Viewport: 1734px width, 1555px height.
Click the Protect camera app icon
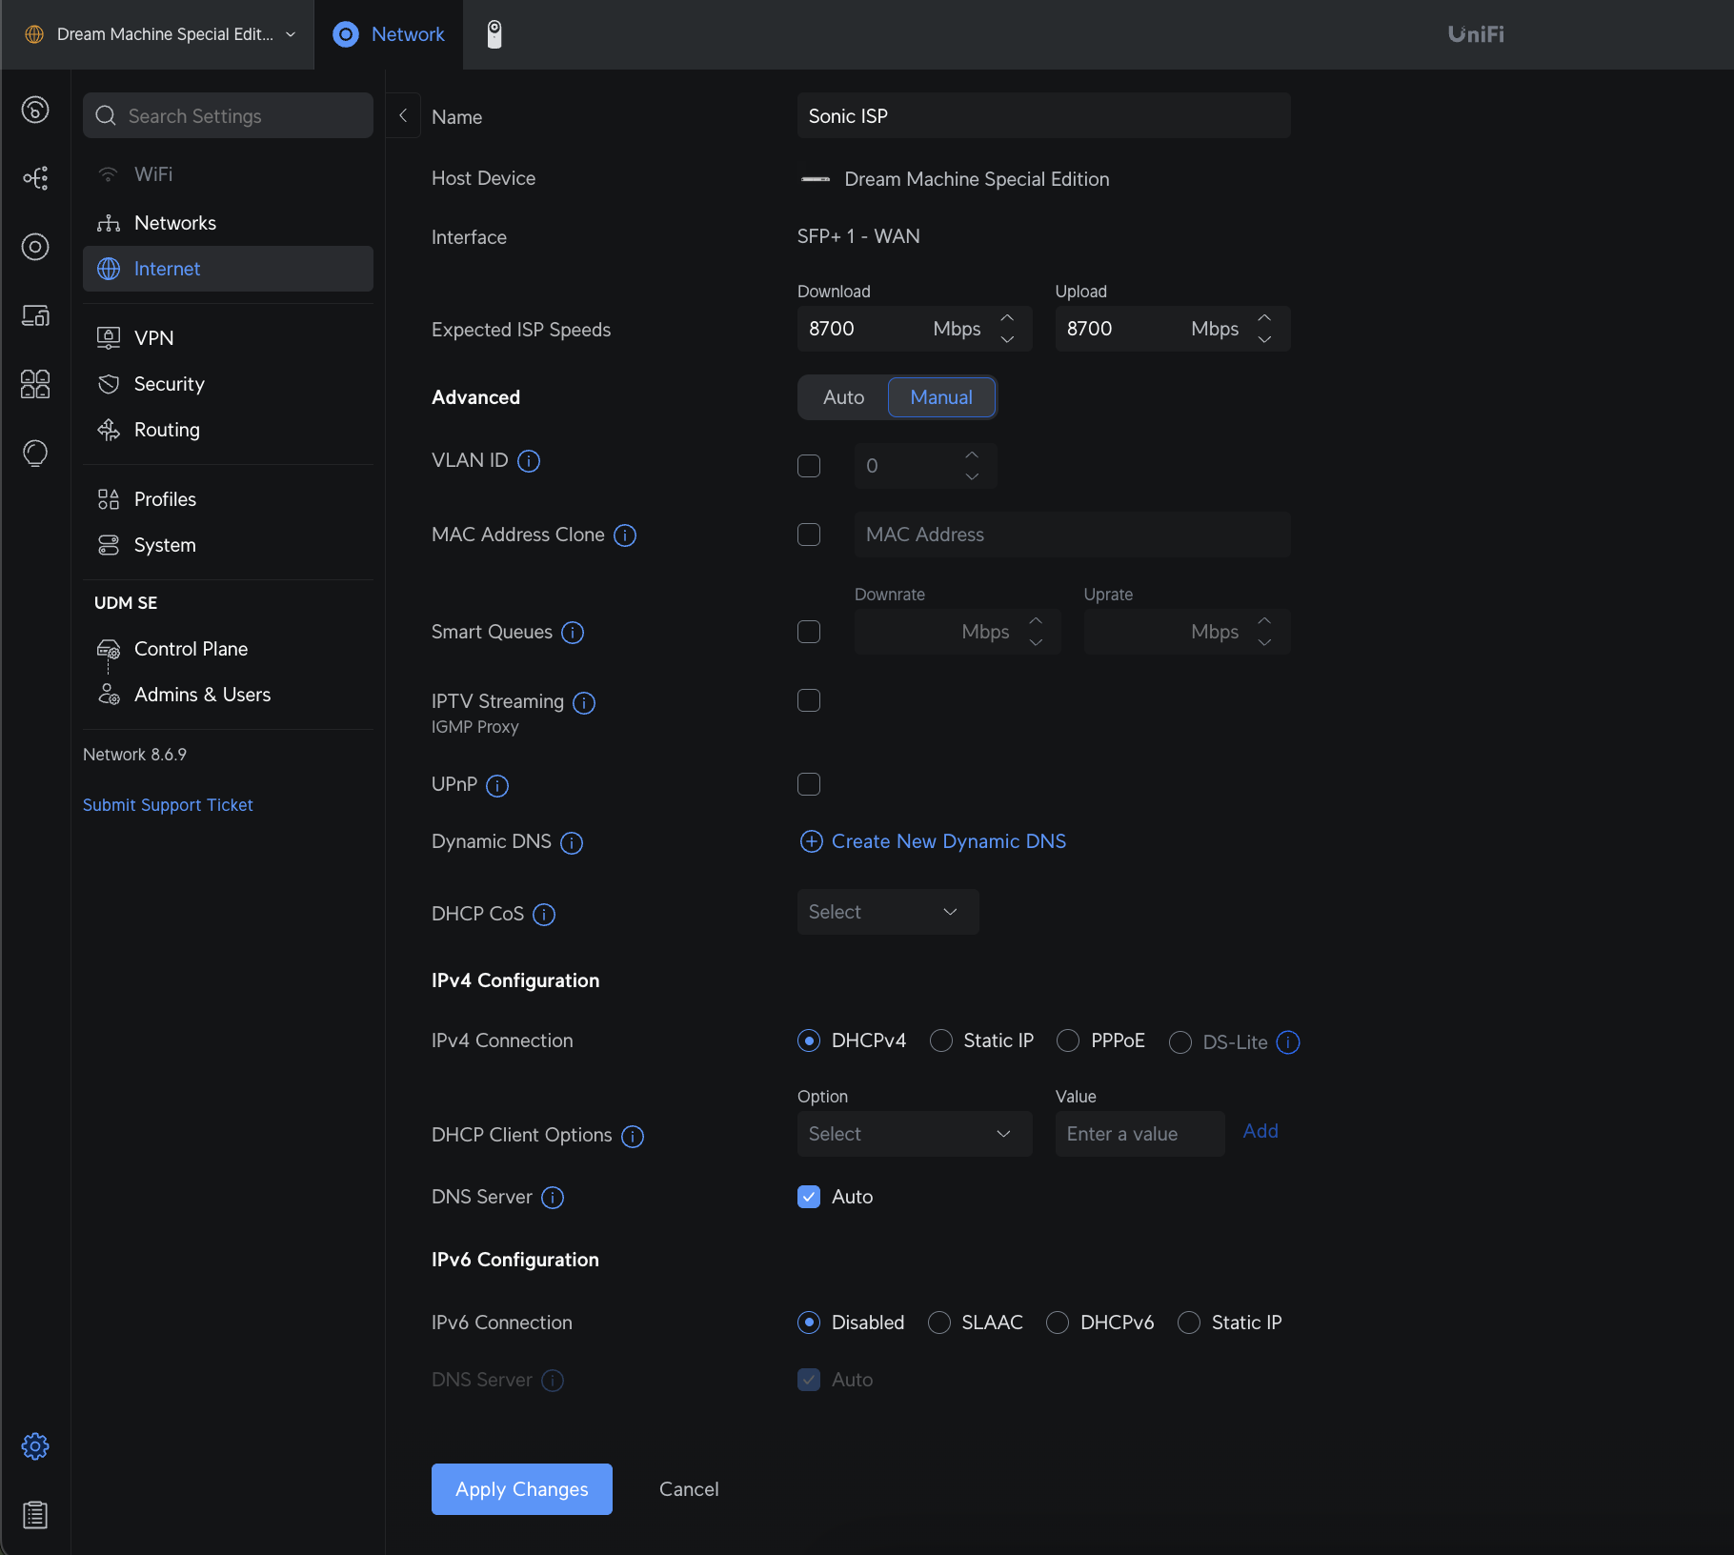[x=494, y=34]
